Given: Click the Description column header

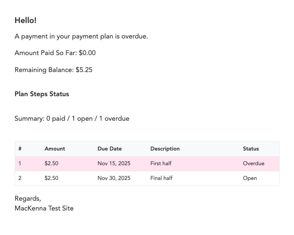Looking at the screenshot, I should coord(165,149).
